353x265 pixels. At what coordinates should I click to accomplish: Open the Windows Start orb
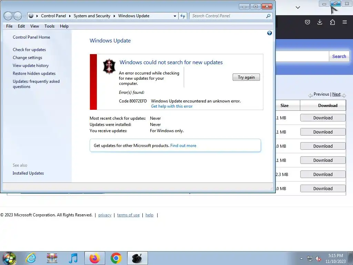click(9, 258)
